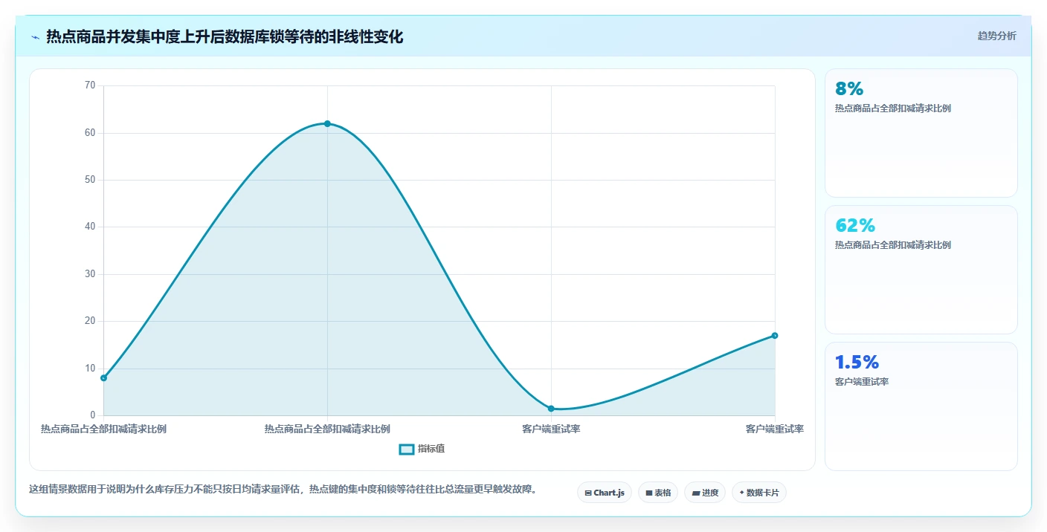Click the 8% stat card value

[x=849, y=89]
